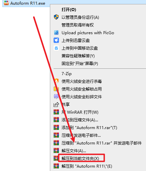Choose 解压到 "Autoform R11\"(E)
The height and width of the screenshot is (171, 146).
pos(87,166)
